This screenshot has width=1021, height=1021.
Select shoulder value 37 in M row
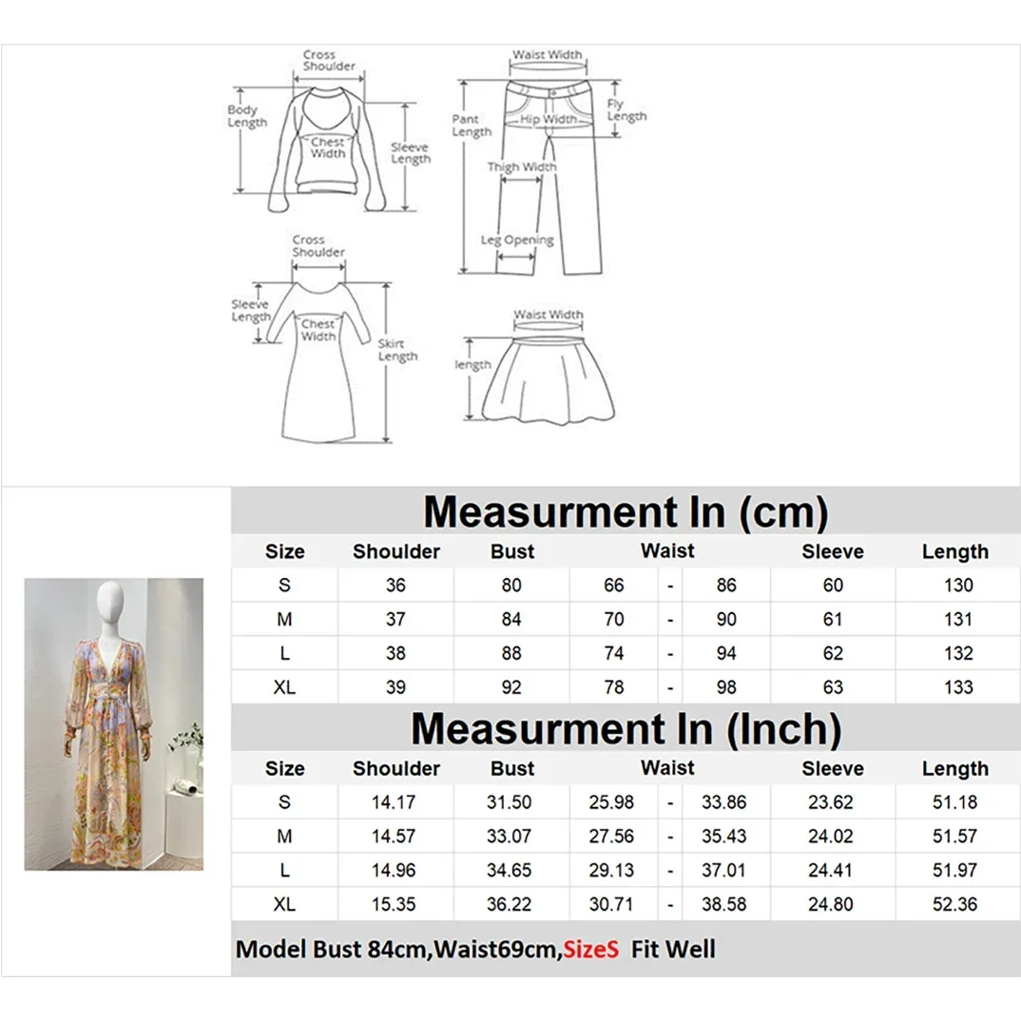[x=395, y=619]
